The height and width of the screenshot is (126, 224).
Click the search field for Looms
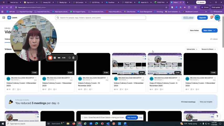click(100, 18)
